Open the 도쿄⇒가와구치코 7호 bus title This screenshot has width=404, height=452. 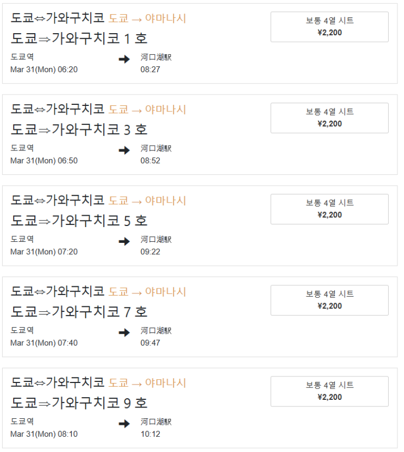point(79,312)
